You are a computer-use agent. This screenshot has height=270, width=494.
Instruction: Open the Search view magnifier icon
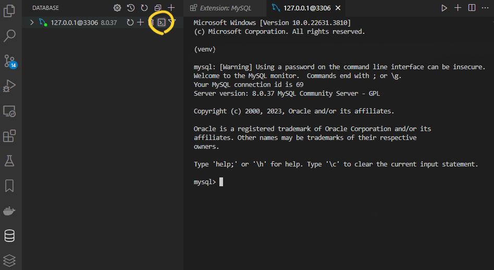click(9, 35)
